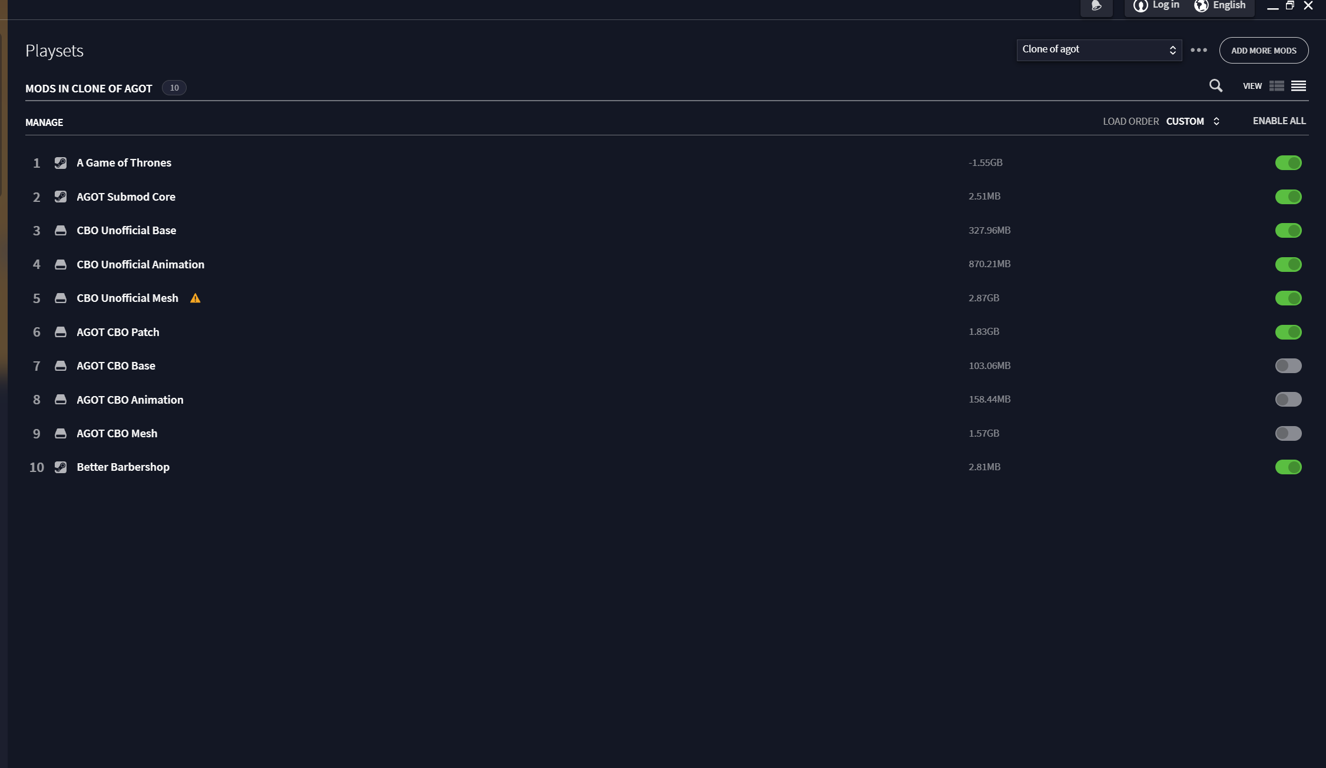Click the user account icon next to Log in
Viewport: 1326px width, 768px height.
(1141, 6)
